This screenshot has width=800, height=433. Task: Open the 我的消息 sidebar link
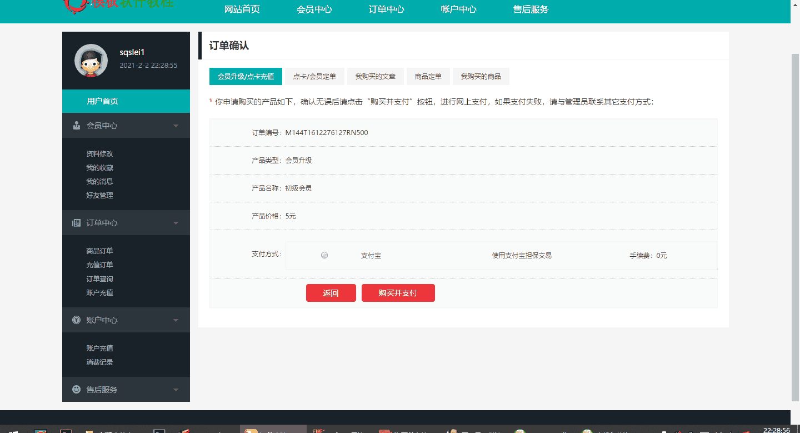pos(99,181)
